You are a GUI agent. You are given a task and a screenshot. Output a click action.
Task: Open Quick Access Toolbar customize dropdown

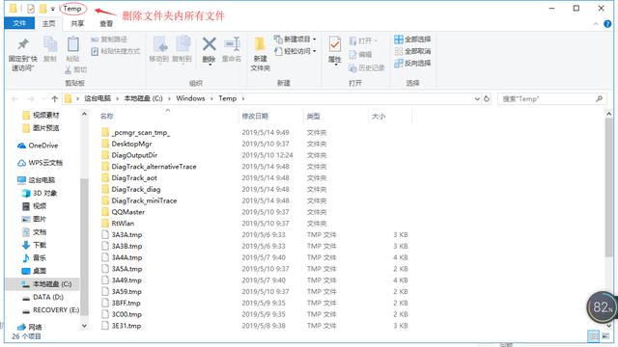[53, 9]
